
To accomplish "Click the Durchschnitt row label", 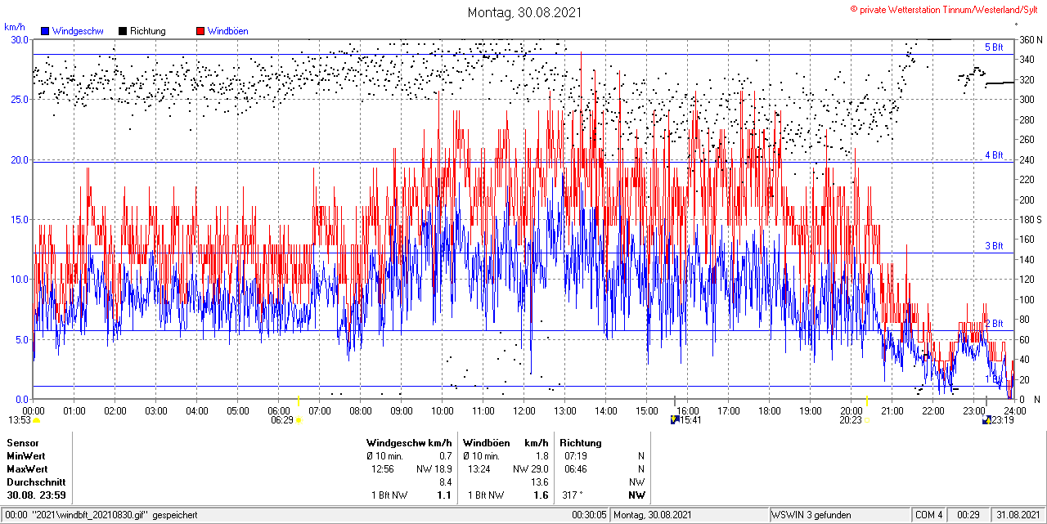I will click(35, 482).
